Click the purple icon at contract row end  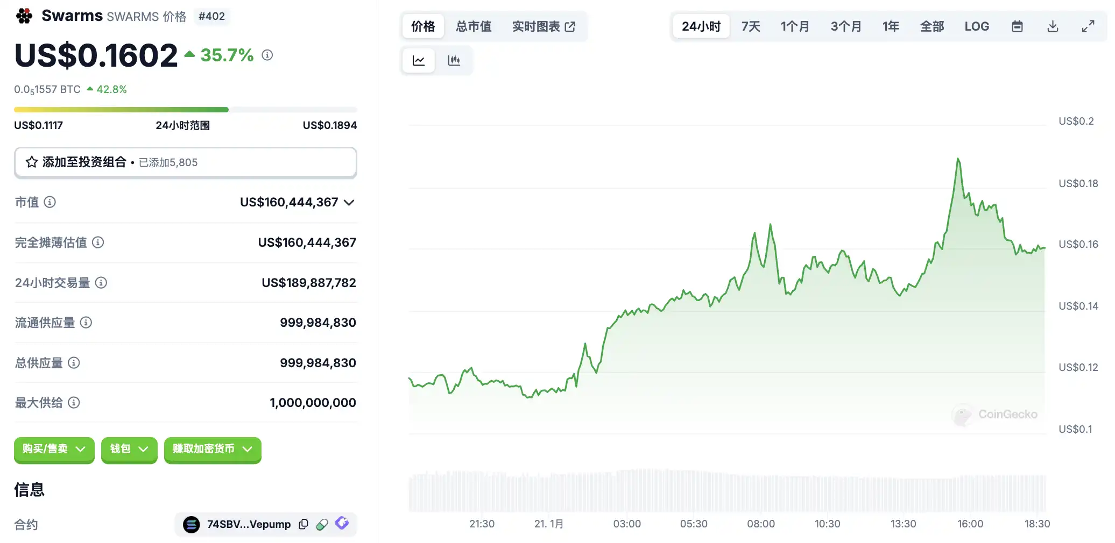click(342, 523)
